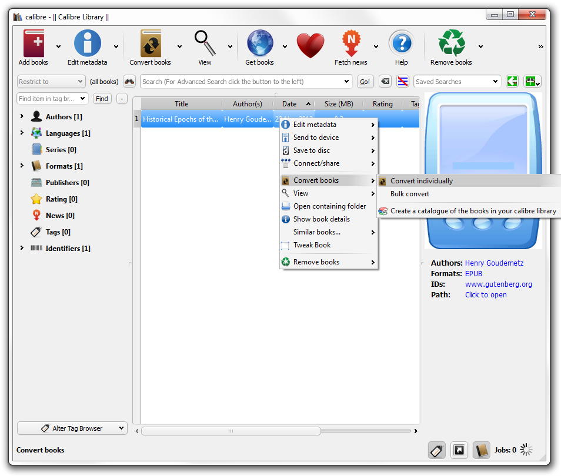
Task: Expand the Languages tree node
Action: (22, 133)
